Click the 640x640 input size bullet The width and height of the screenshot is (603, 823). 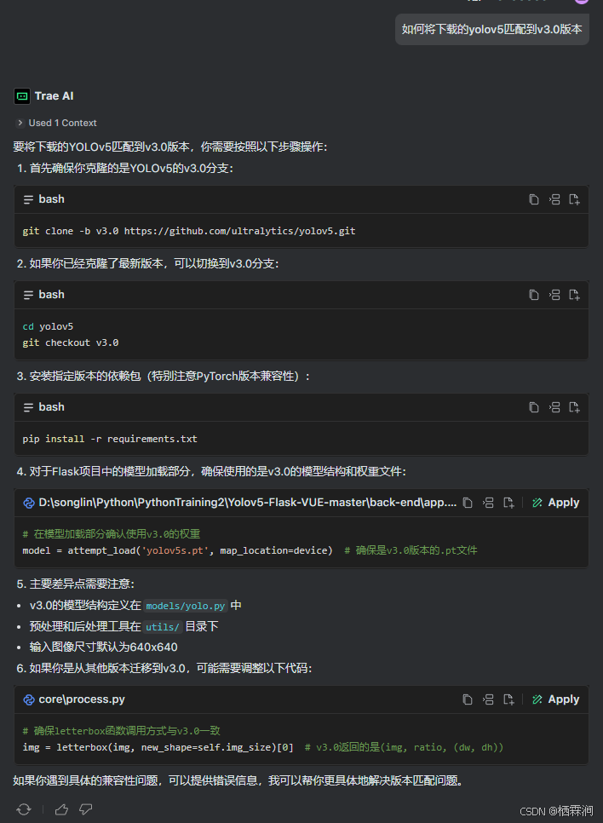click(103, 647)
